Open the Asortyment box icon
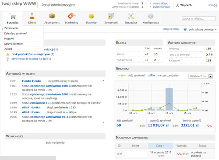The height and width of the screenshot is (160, 219). pyautogui.click(x=52, y=16)
